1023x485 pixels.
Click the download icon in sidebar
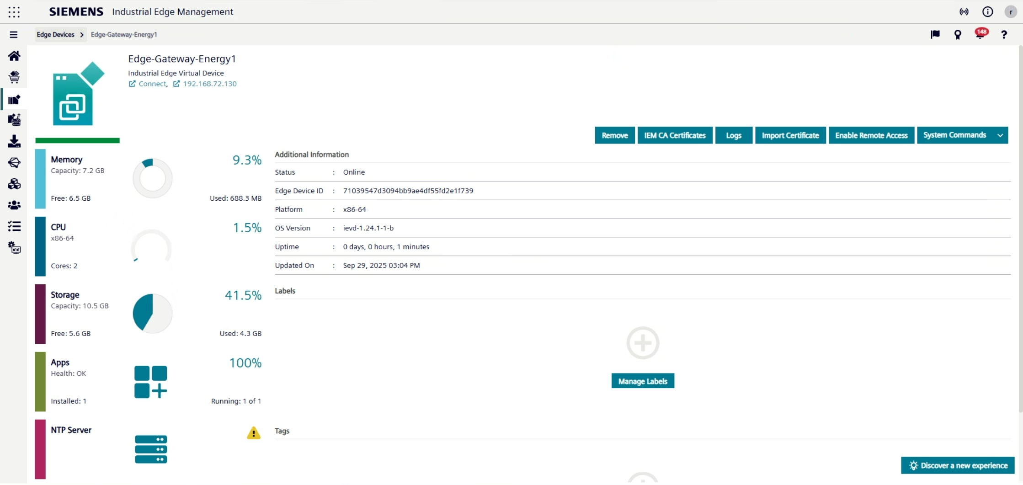coord(14,141)
